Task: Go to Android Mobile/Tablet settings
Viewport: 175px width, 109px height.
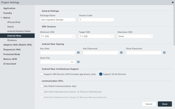Action: (19, 31)
